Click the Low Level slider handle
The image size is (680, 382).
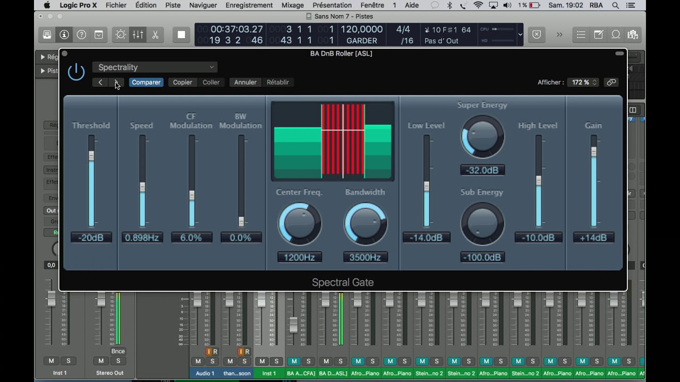coord(427,186)
